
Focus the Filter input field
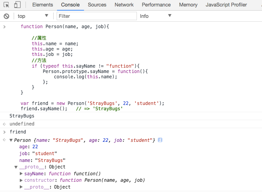pos(97,16)
